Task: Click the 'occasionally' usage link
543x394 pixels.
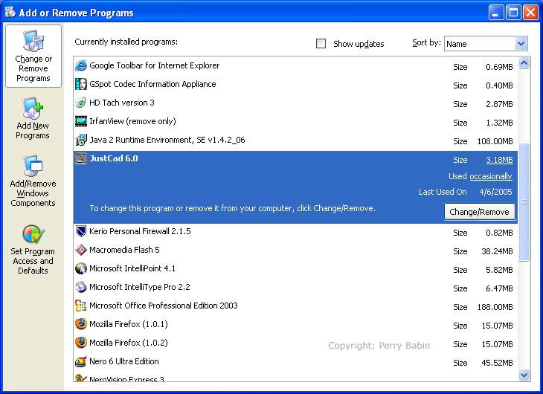Action: coord(491,176)
